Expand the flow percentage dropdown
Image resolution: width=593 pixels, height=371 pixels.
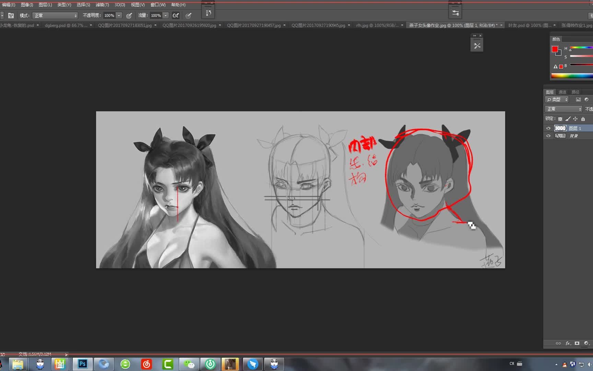(x=165, y=15)
